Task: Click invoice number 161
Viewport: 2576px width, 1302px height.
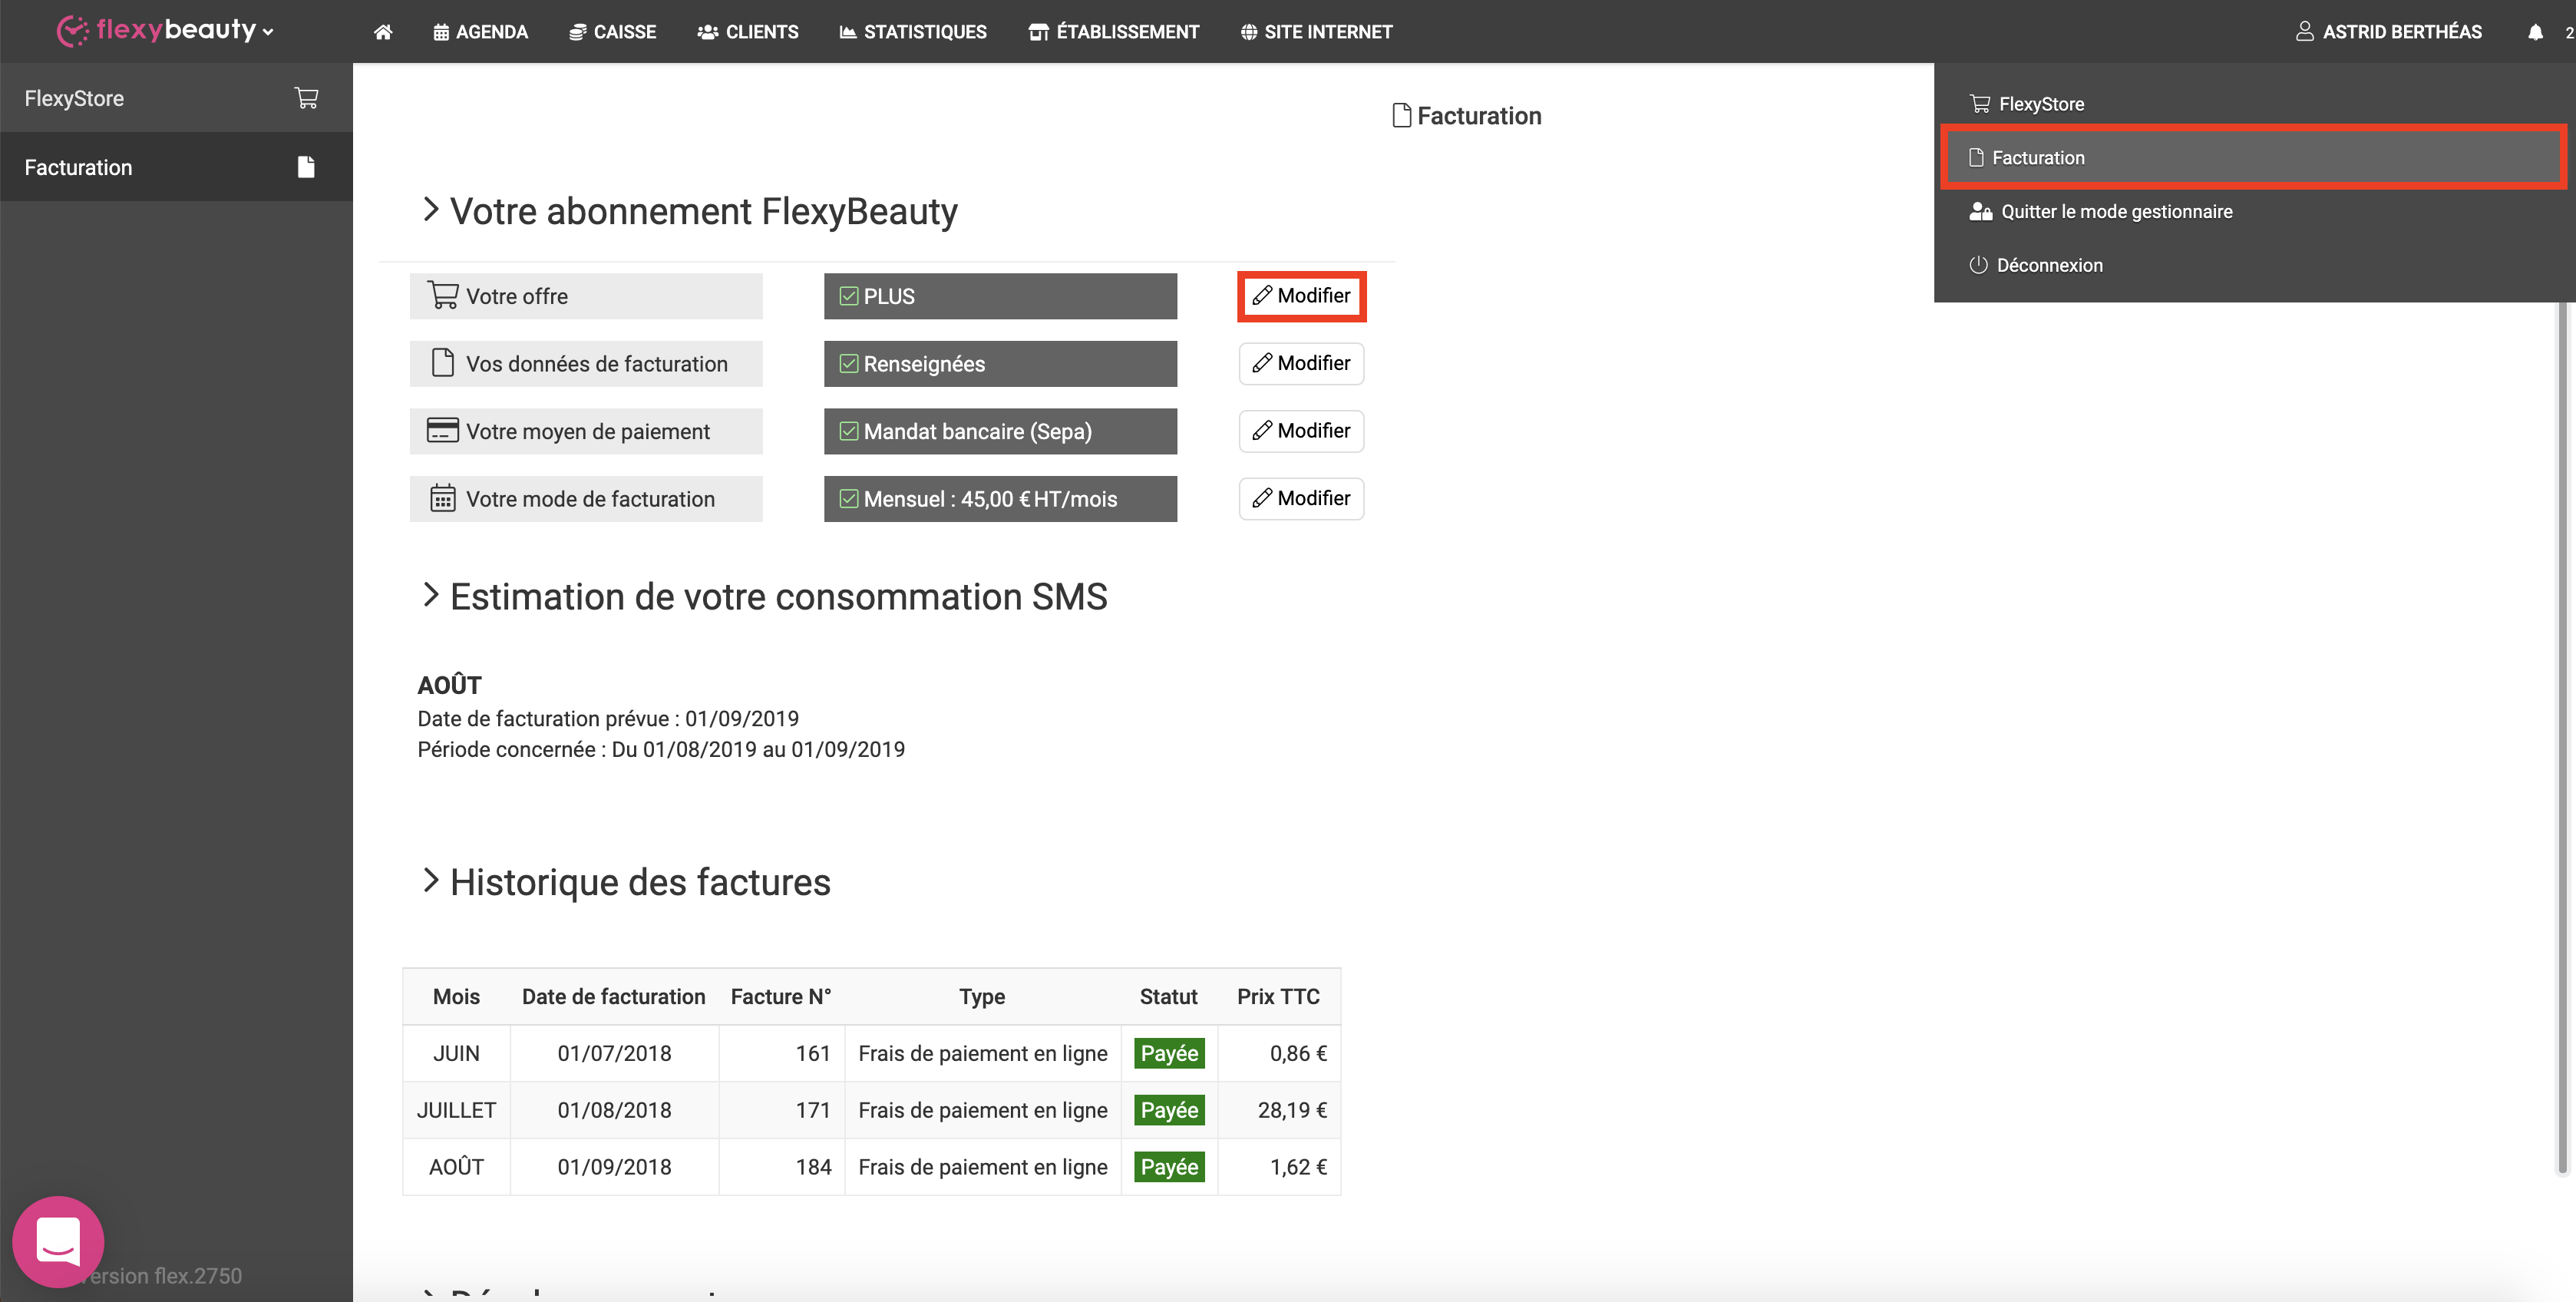Action: [x=813, y=1053]
